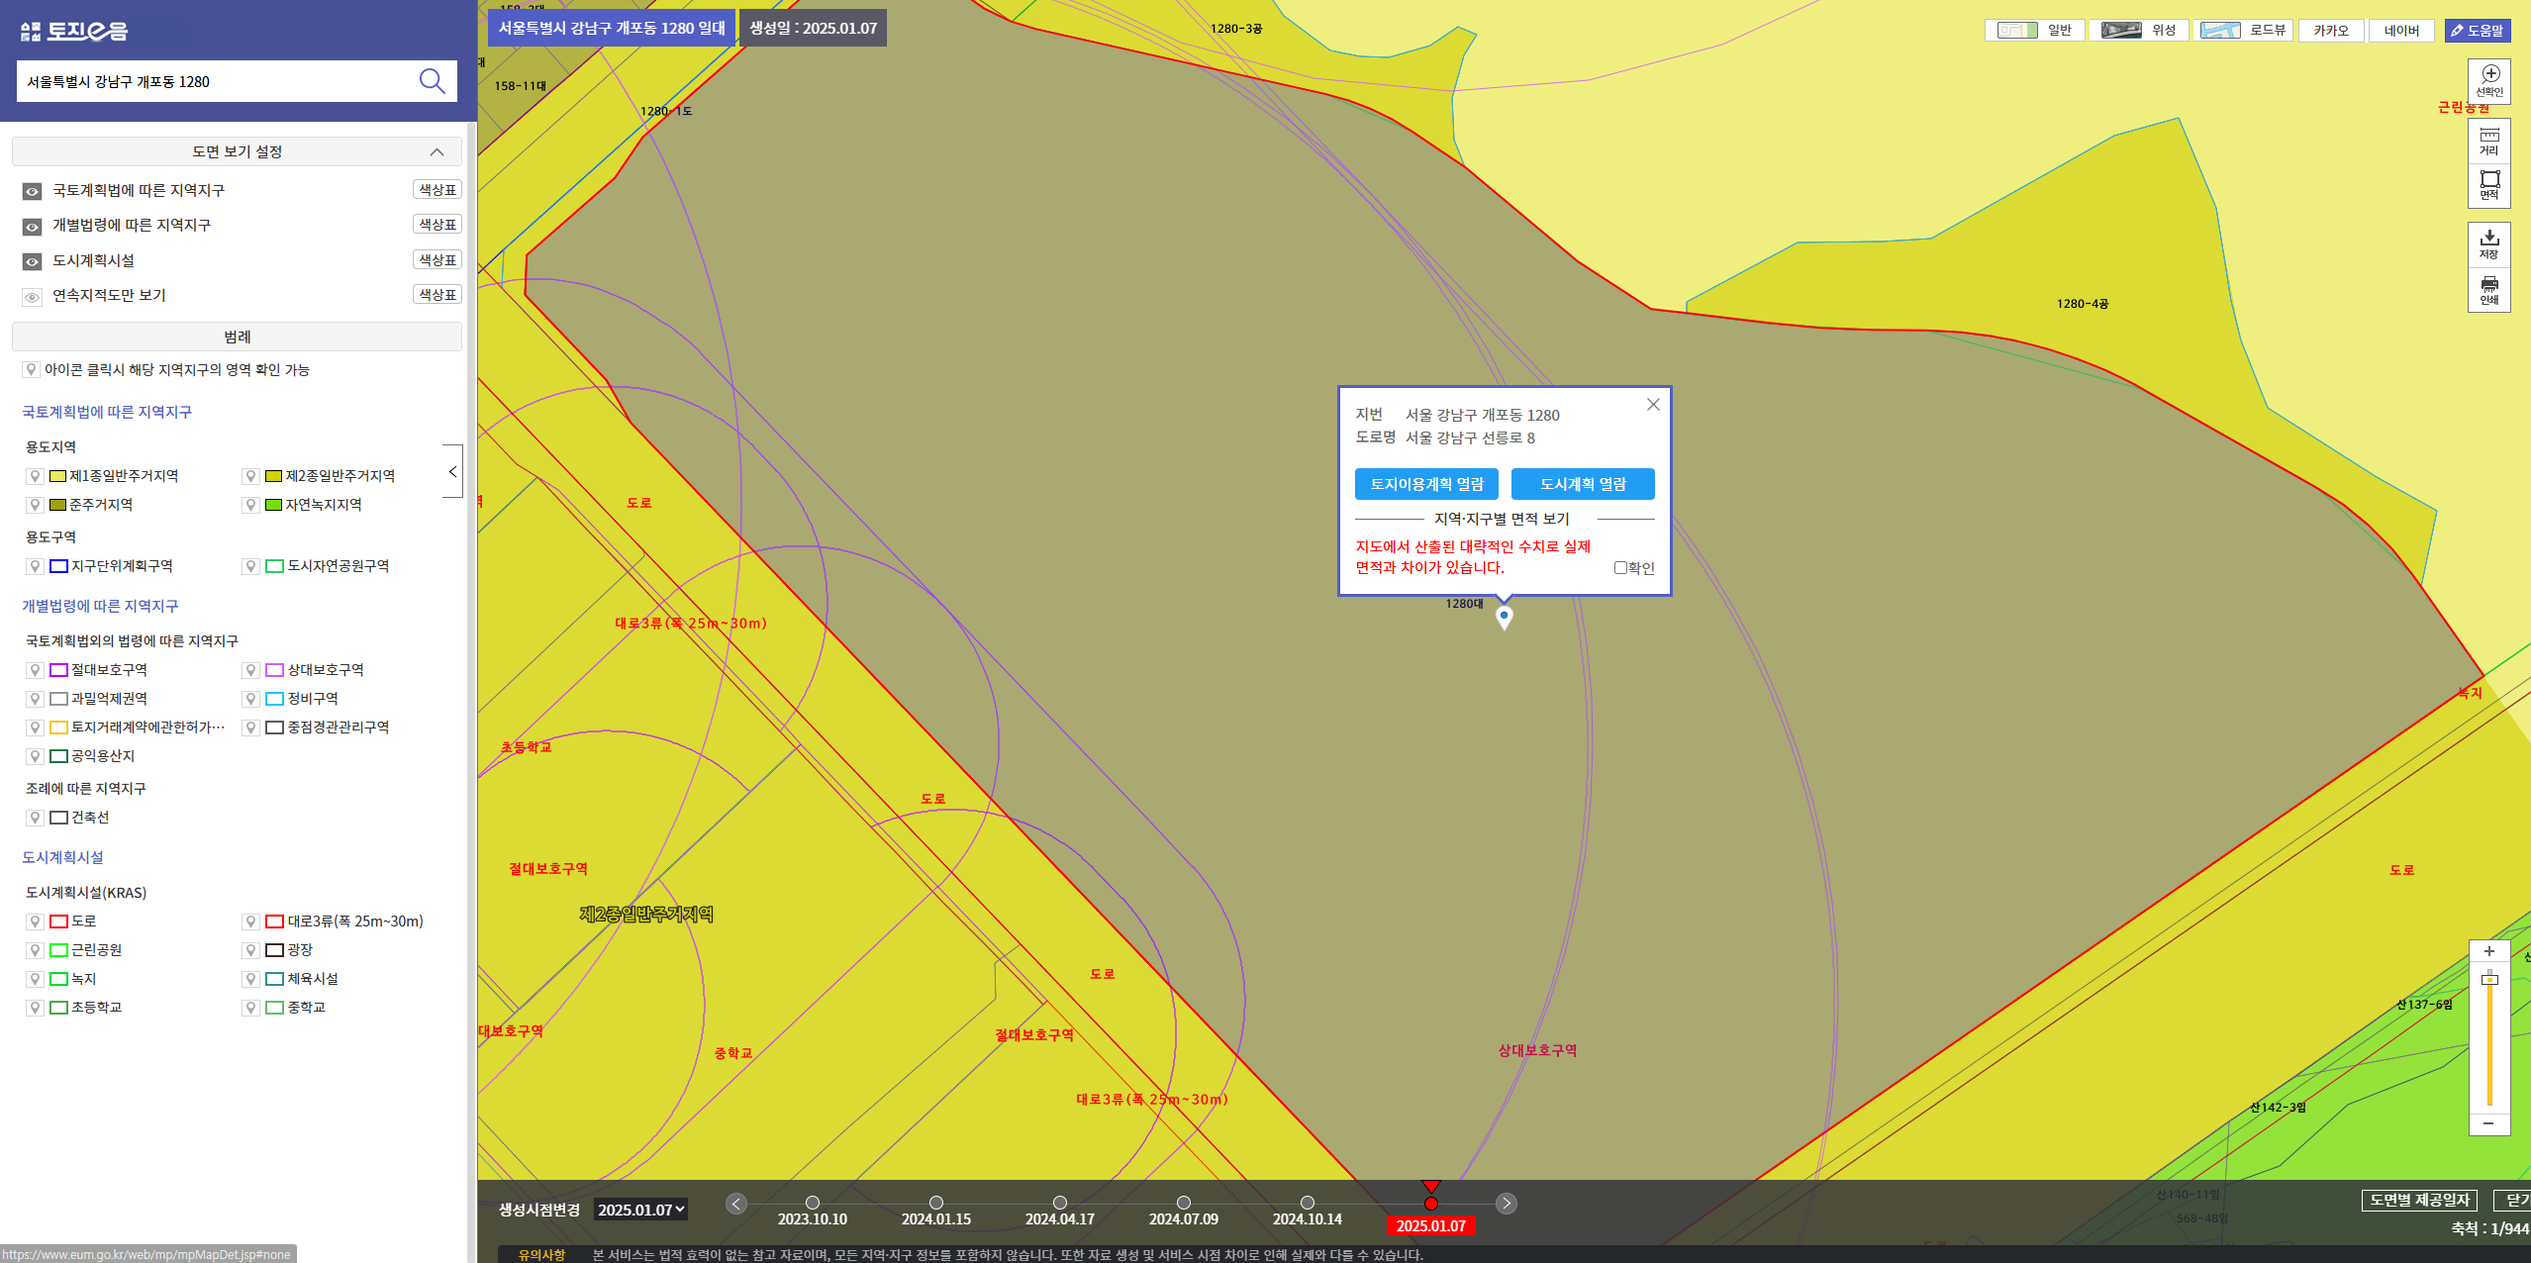
Task: Open the 생성시점변경 date dropdown
Action: click(640, 1210)
